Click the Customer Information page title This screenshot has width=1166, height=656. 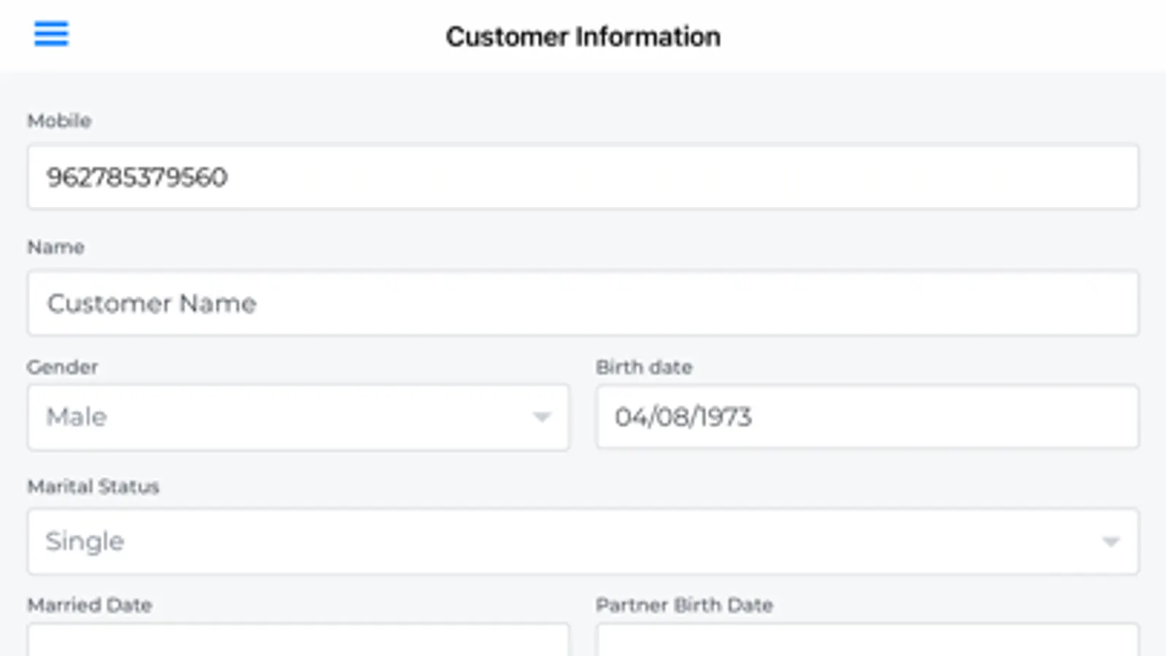(583, 36)
